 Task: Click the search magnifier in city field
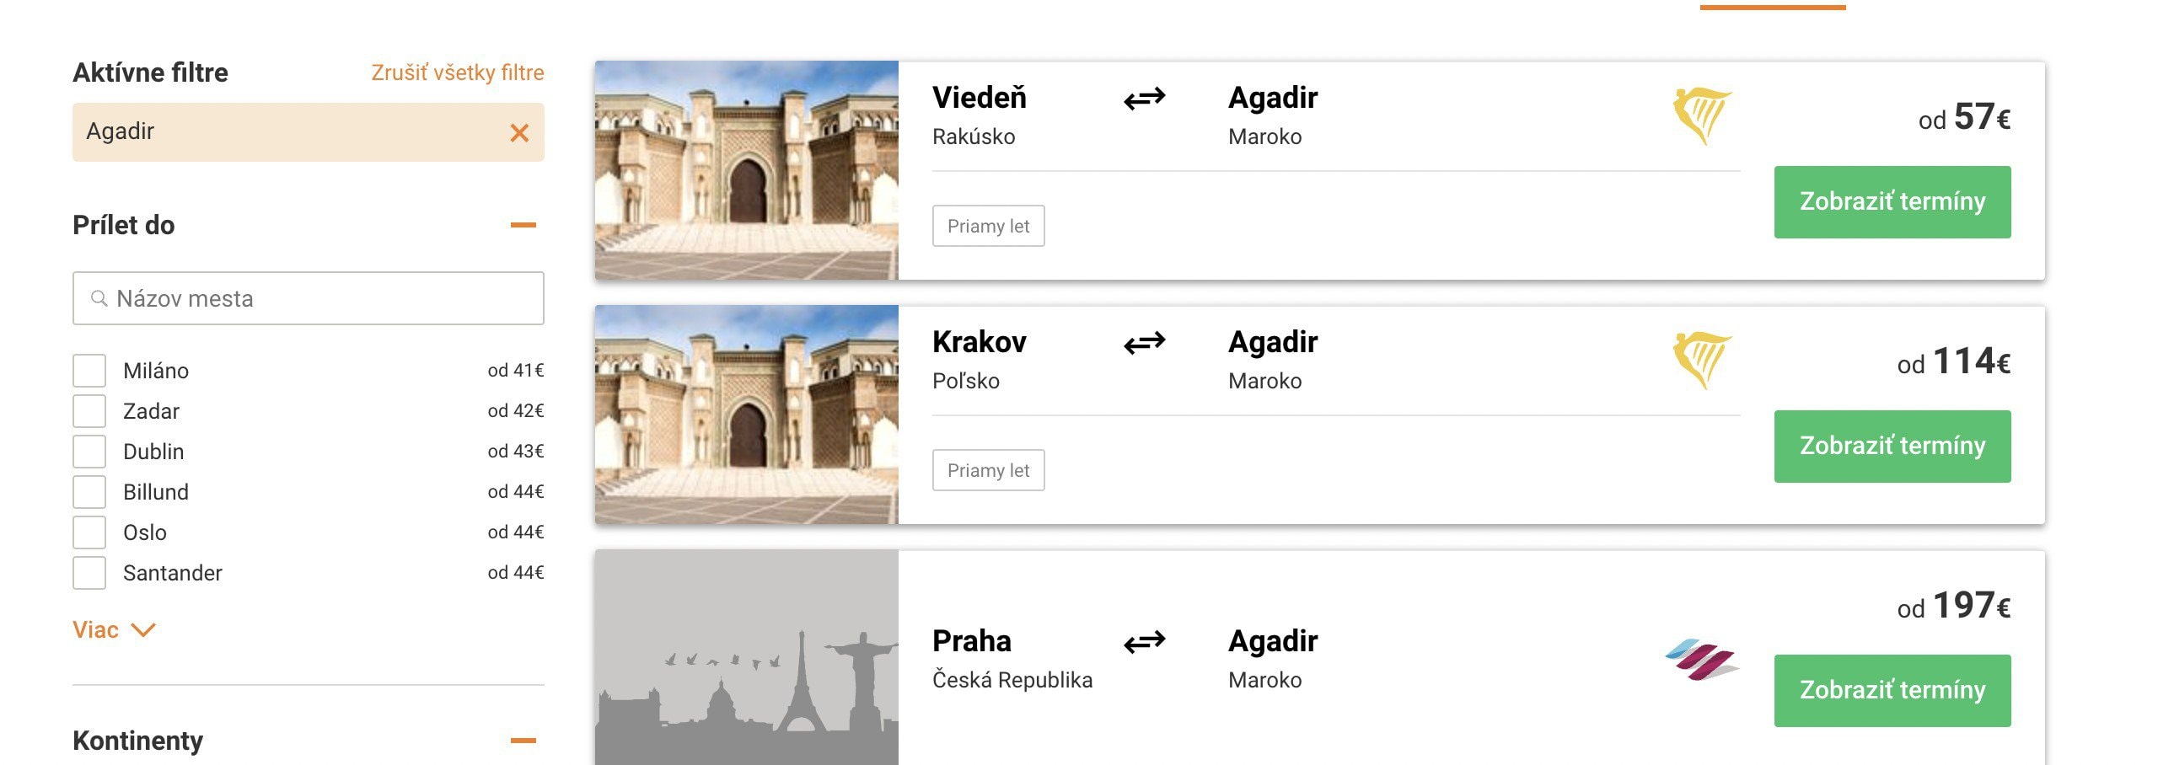pyautogui.click(x=99, y=298)
